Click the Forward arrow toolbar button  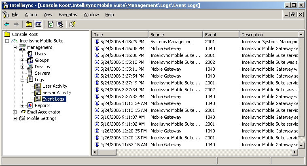16,24
